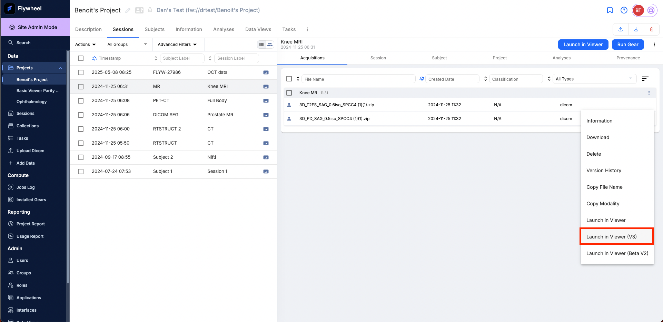Screen dimensions: 663x322
Task: Select Version History from context menu
Action: click(x=617, y=170)
